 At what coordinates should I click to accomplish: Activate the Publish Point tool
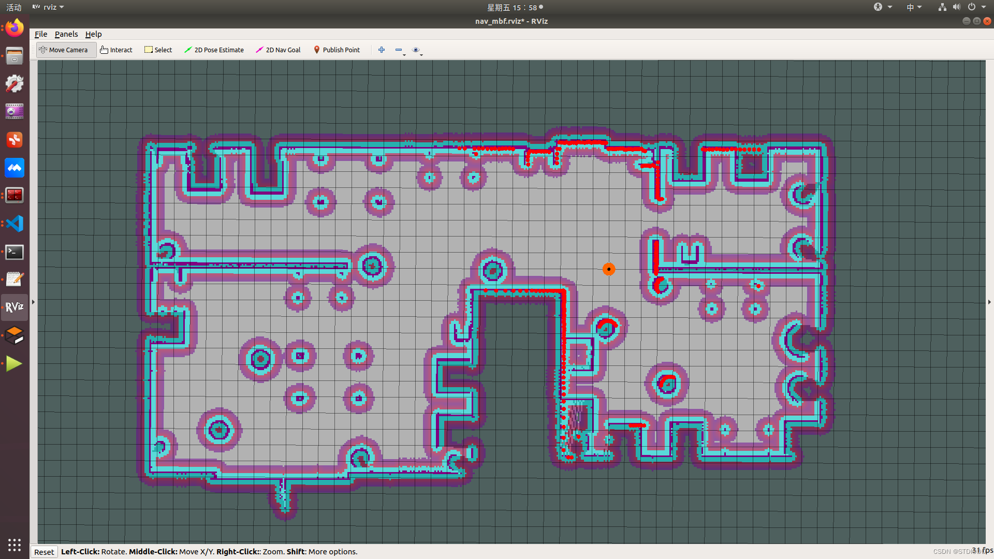click(x=337, y=50)
